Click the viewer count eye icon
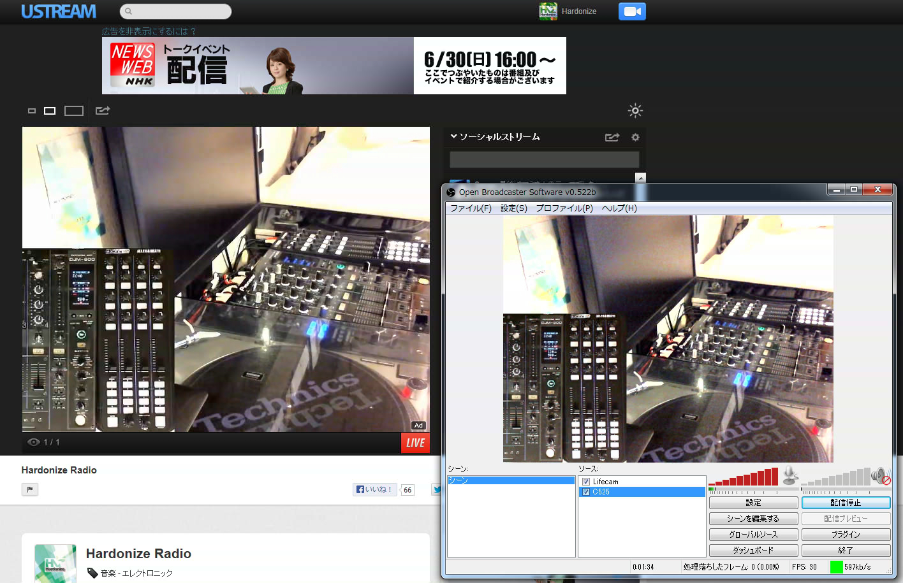This screenshot has height=583, width=903. (34, 442)
